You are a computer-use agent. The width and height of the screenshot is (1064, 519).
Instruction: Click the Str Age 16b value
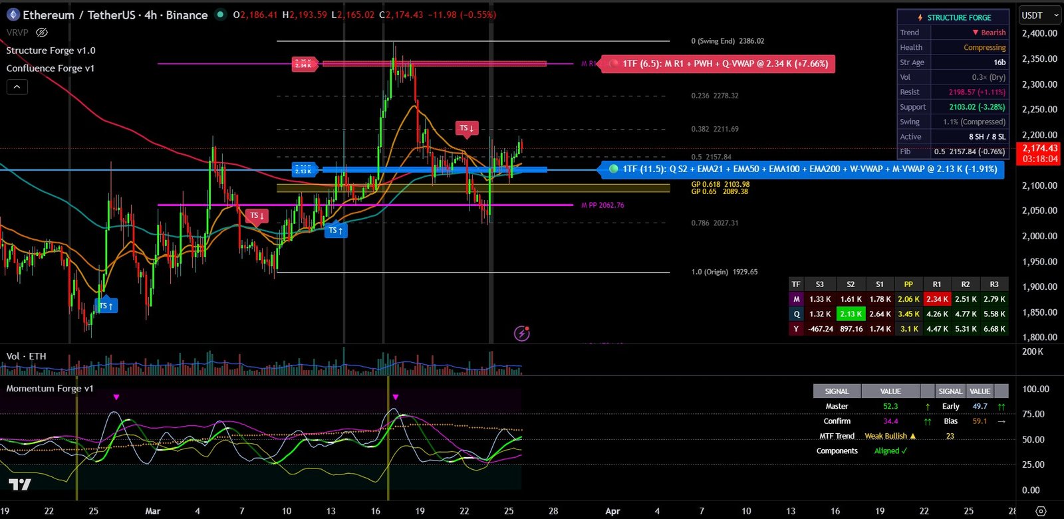click(999, 62)
